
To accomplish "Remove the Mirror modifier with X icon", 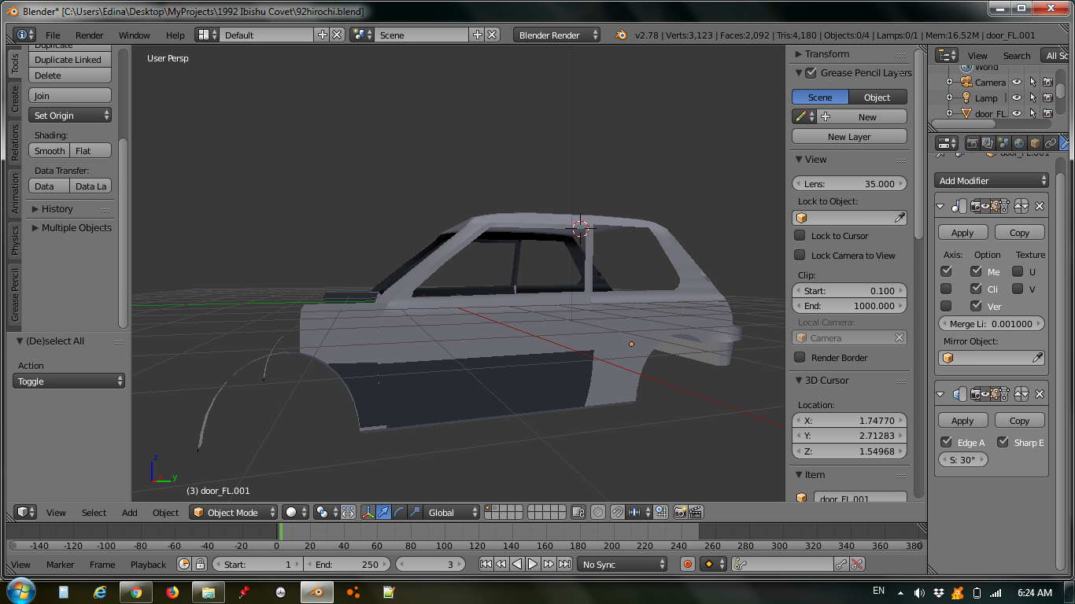I will pos(1039,206).
